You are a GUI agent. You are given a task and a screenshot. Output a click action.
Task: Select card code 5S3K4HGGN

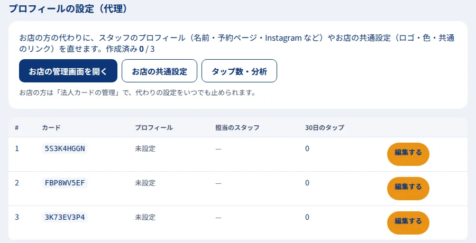65,148
